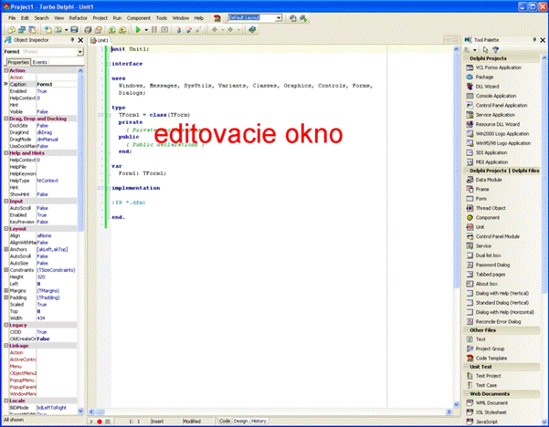This screenshot has height=427, width=549.
Task: Select Thread Object in the Tool Palette
Action: pos(486,208)
